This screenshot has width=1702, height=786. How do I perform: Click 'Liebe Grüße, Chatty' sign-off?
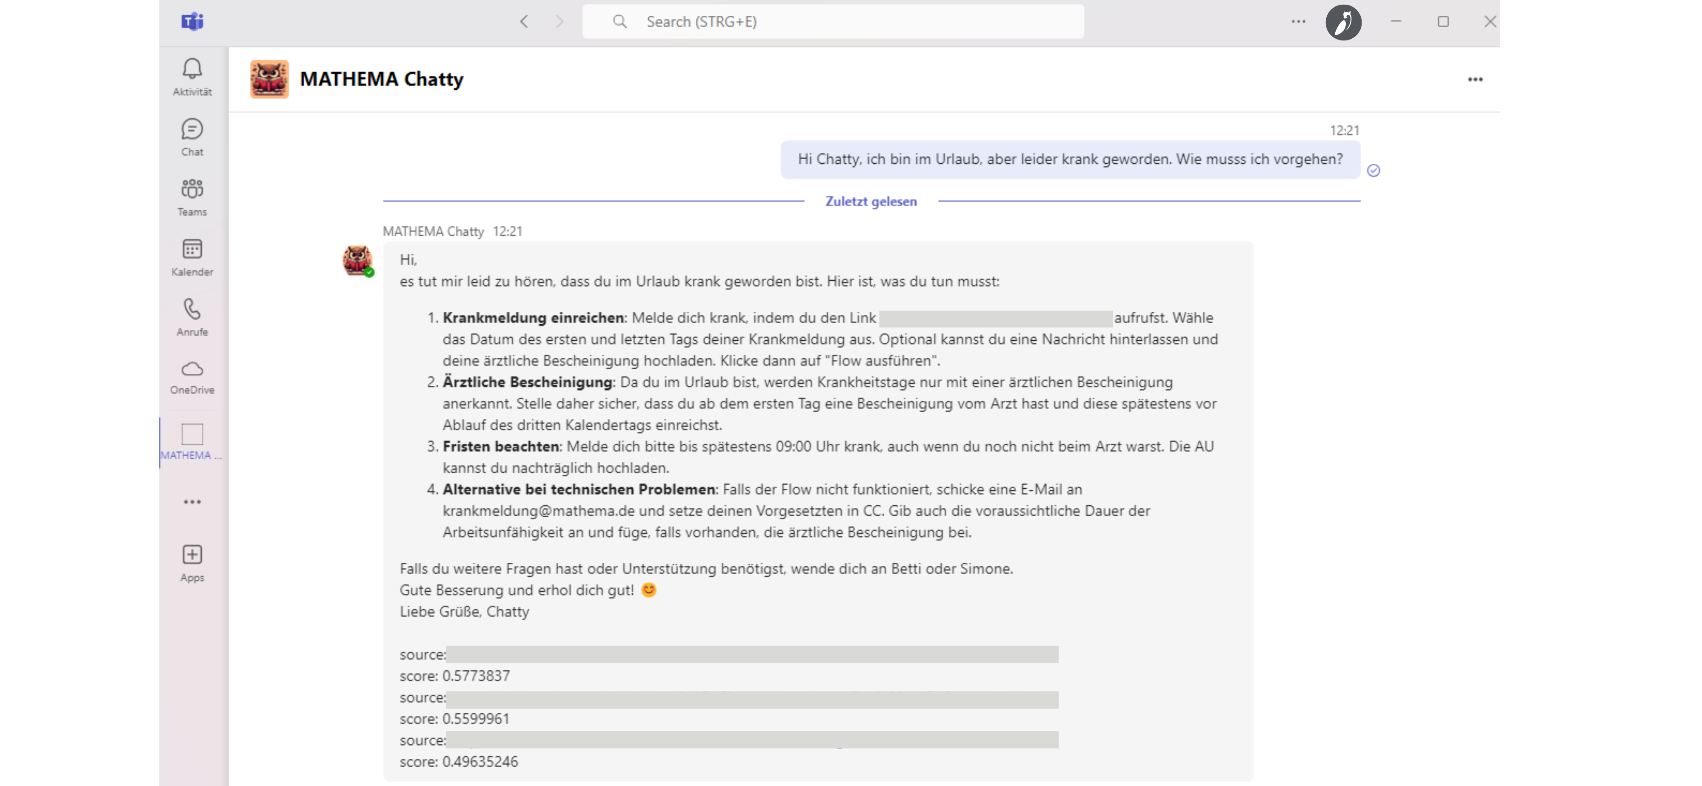pyautogui.click(x=465, y=612)
